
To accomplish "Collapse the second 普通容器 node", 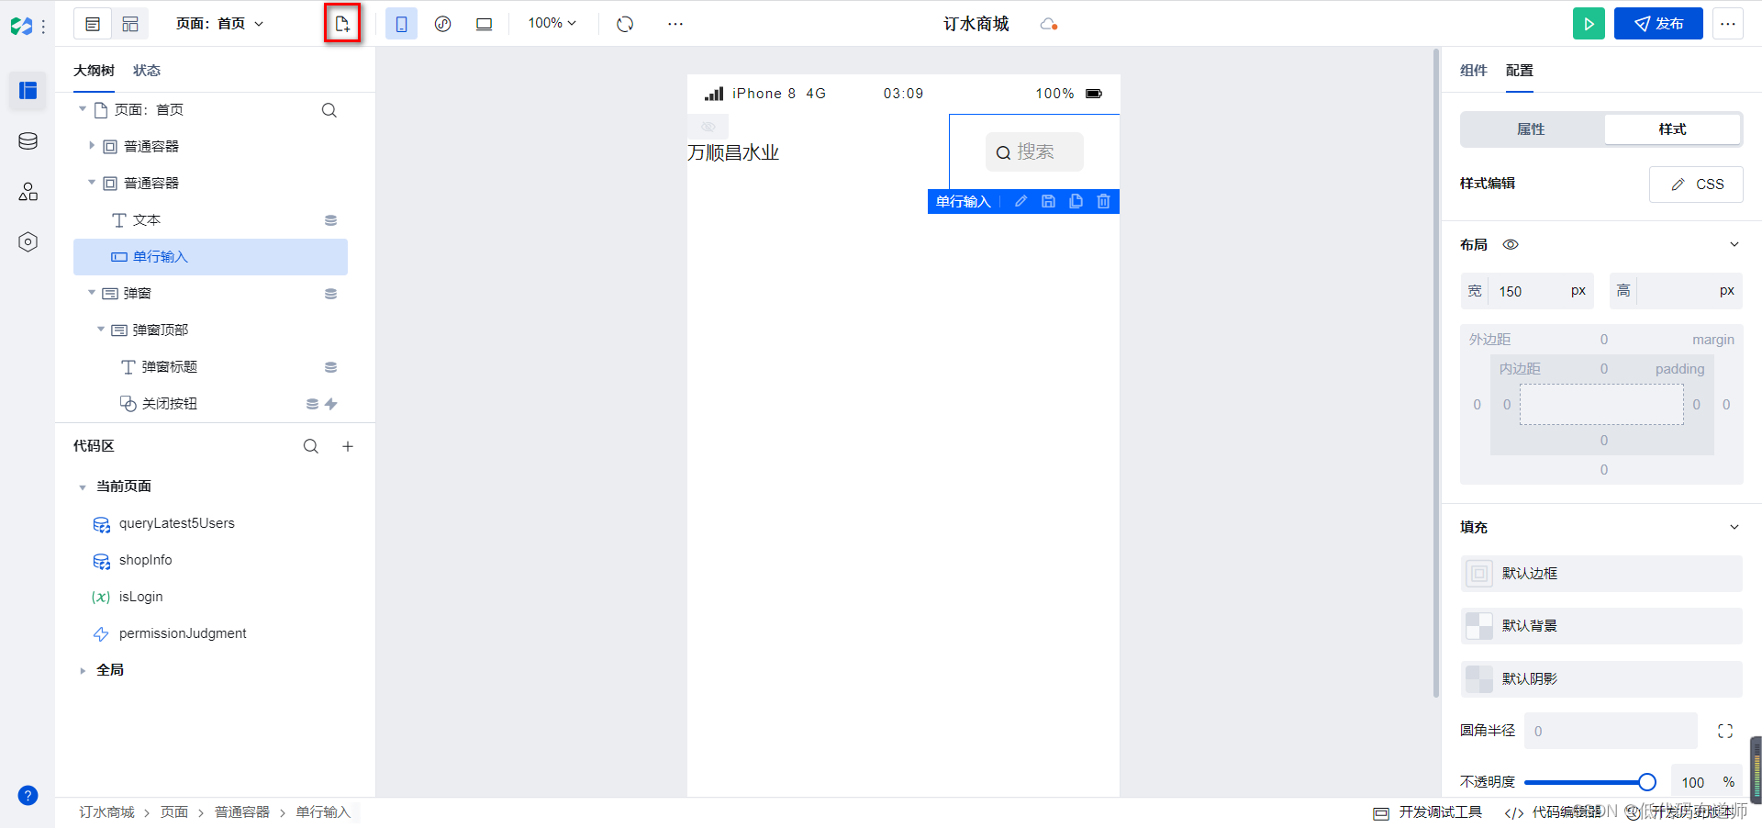I will tap(91, 183).
